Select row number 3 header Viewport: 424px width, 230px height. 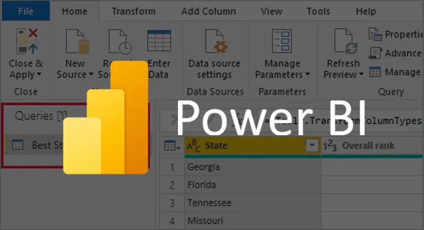tap(172, 203)
